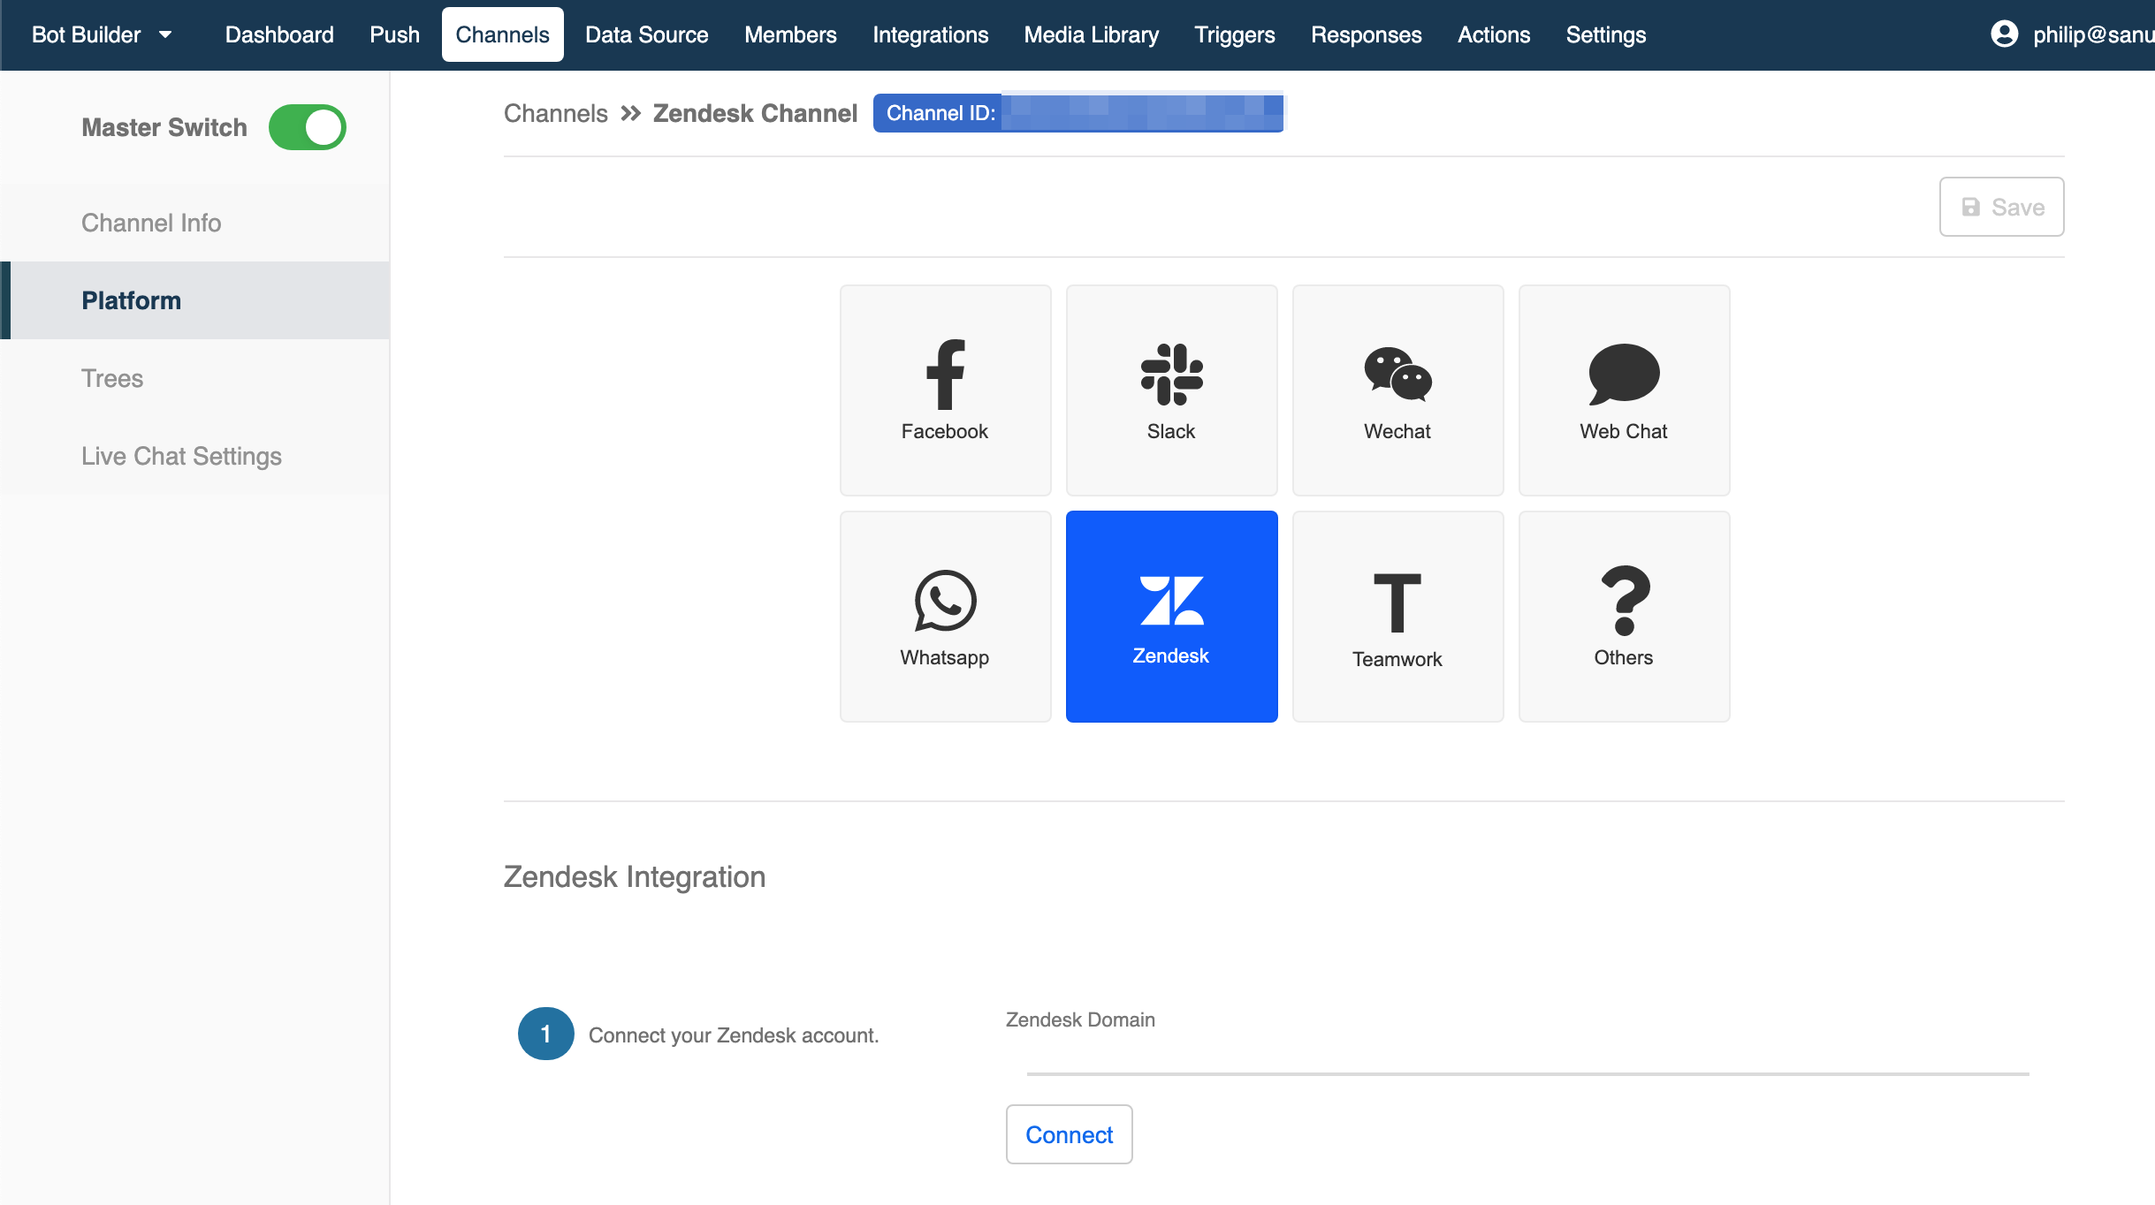
Task: Click the user account avatar icon
Action: point(2004,34)
